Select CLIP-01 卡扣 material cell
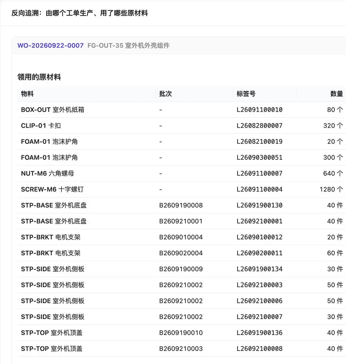This screenshot has width=346, height=364. (x=41, y=126)
